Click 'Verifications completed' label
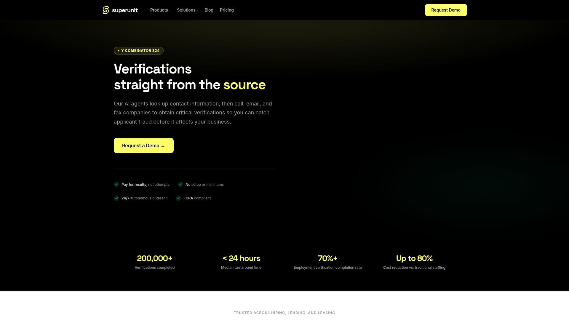Viewport: 569px width, 320px height. [155, 268]
